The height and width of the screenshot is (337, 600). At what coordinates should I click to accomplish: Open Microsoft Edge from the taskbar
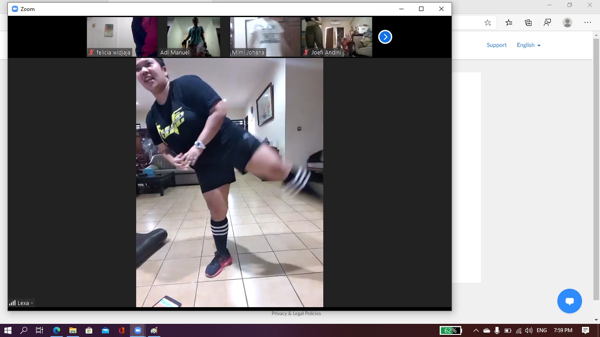(57, 330)
